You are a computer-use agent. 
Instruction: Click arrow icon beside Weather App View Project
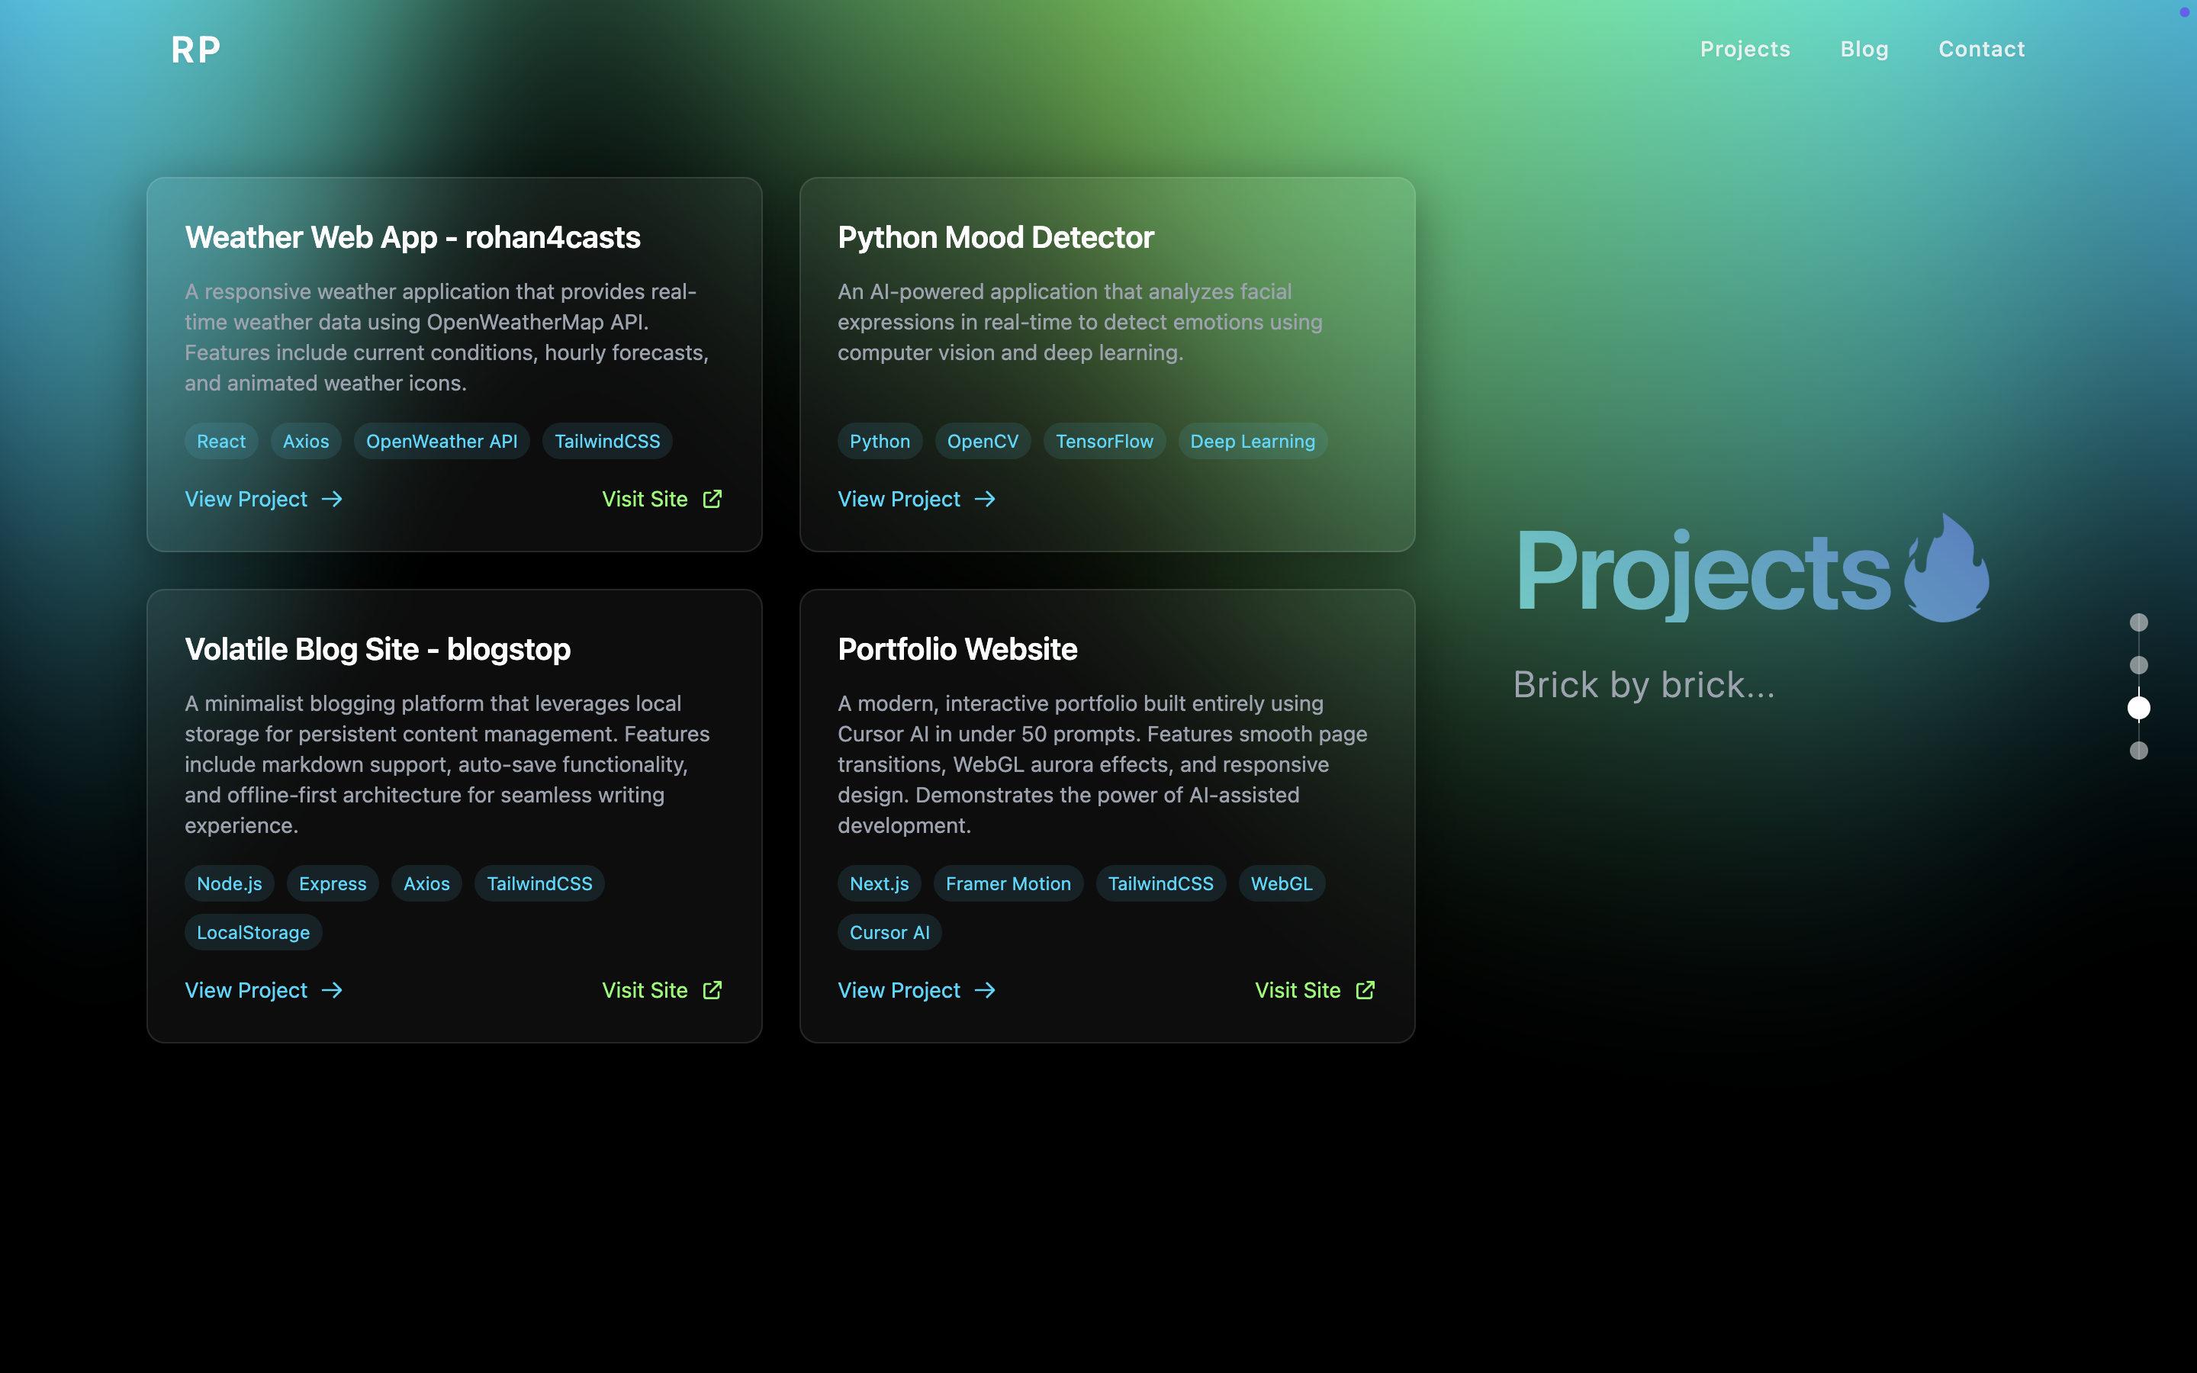click(x=333, y=500)
